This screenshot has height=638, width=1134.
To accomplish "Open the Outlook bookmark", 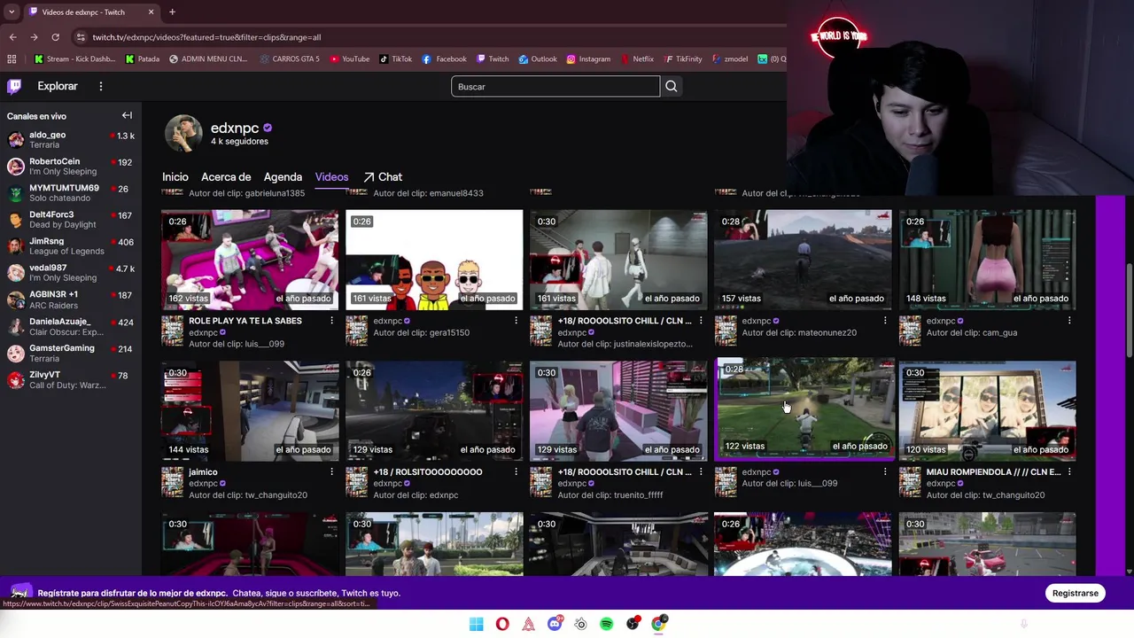I will click(538, 59).
